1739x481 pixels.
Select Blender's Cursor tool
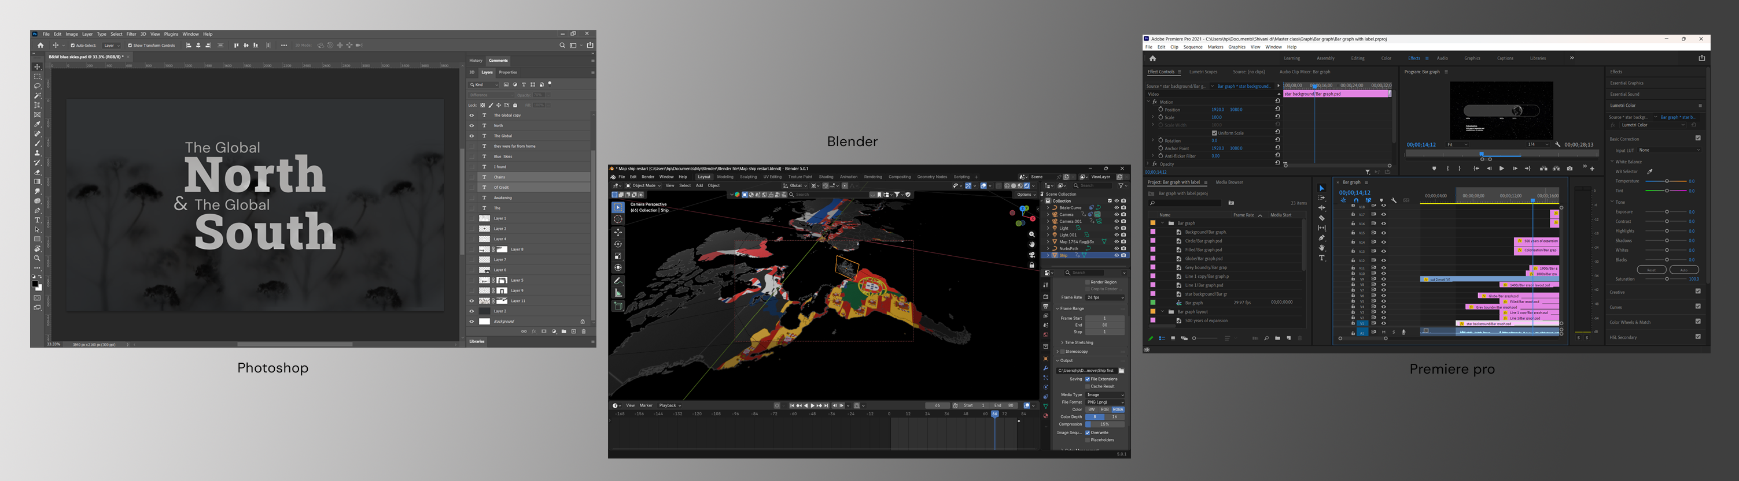click(618, 219)
